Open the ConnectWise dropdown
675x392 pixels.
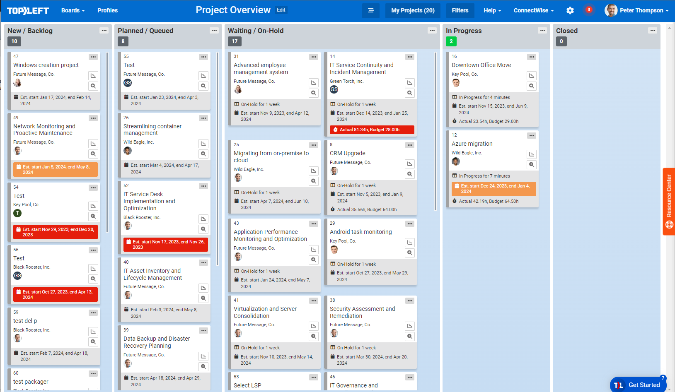click(x=534, y=10)
